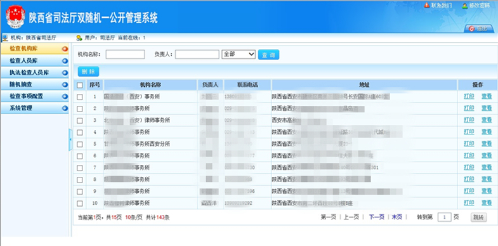The width and height of the screenshot is (498, 246).
Task: Click 查看 link in row 10
Action: [487, 203]
